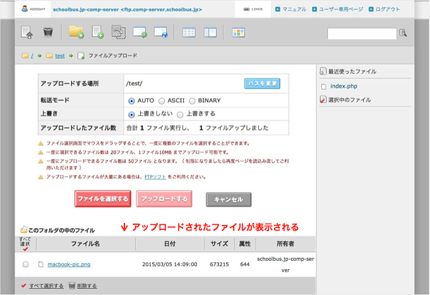Click the search magnifier icon

403,33
